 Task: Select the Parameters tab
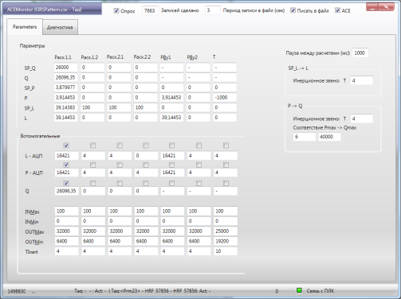pyautogui.click(x=25, y=27)
